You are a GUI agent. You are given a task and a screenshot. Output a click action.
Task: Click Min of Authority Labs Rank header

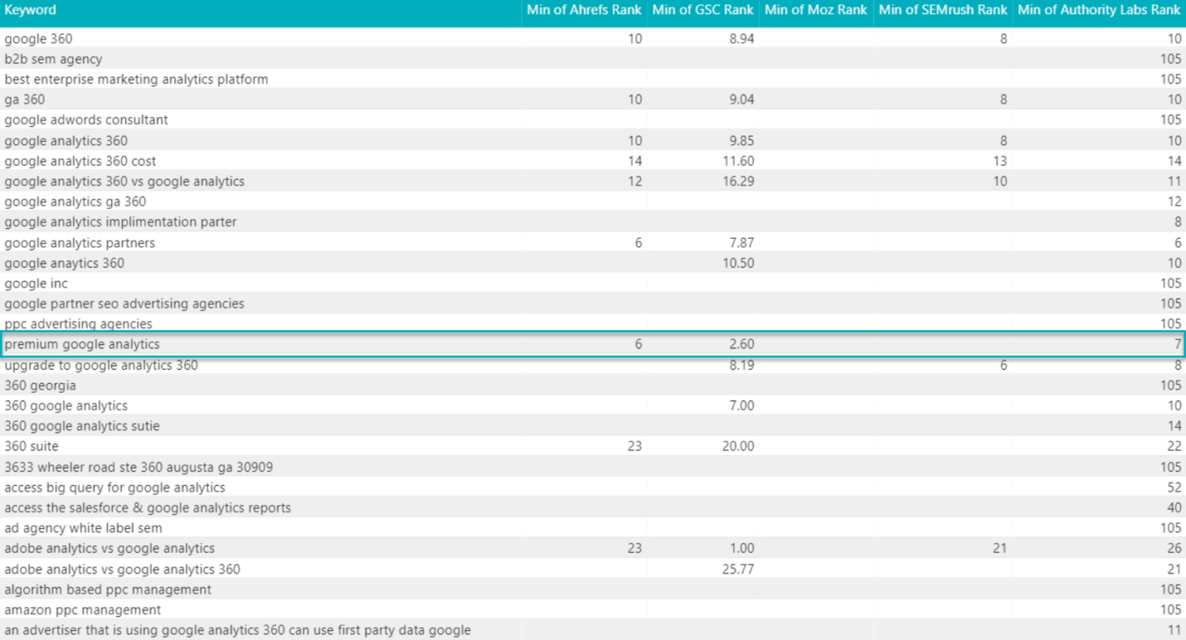pyautogui.click(x=1099, y=10)
